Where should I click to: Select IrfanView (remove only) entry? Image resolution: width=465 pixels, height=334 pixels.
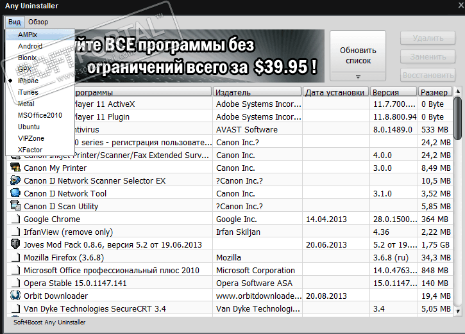click(230, 232)
